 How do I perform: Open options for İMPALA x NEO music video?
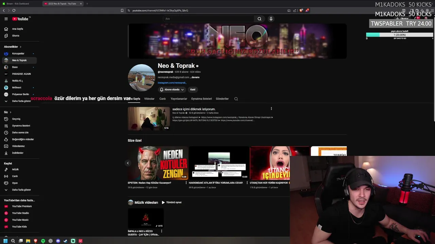[161, 231]
